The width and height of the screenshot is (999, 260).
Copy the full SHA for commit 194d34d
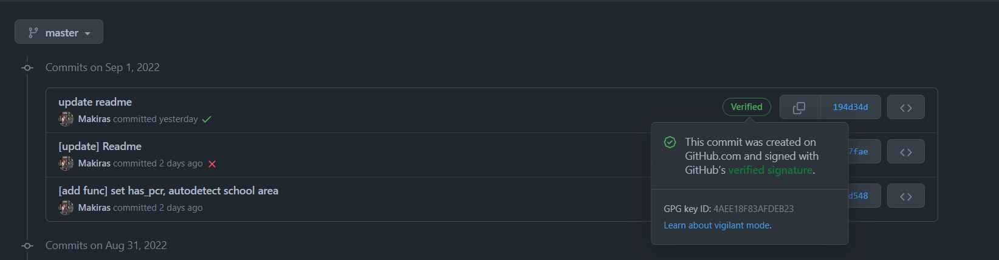click(x=799, y=108)
